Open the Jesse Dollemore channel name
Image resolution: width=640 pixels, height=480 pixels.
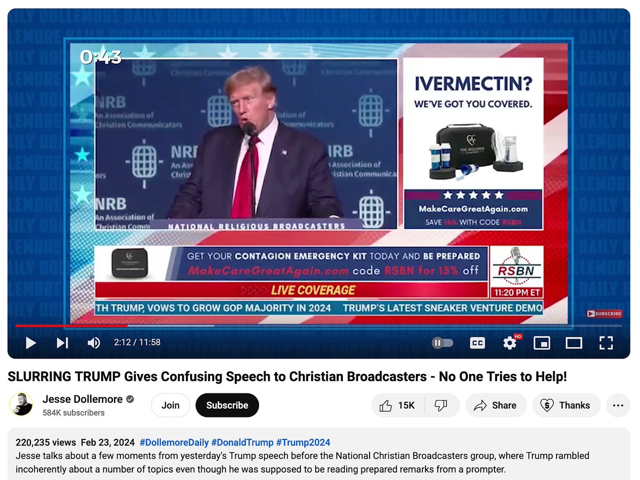click(83, 399)
